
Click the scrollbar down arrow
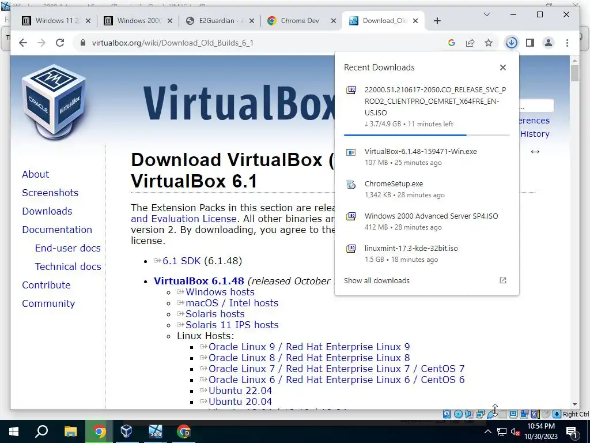tap(574, 404)
